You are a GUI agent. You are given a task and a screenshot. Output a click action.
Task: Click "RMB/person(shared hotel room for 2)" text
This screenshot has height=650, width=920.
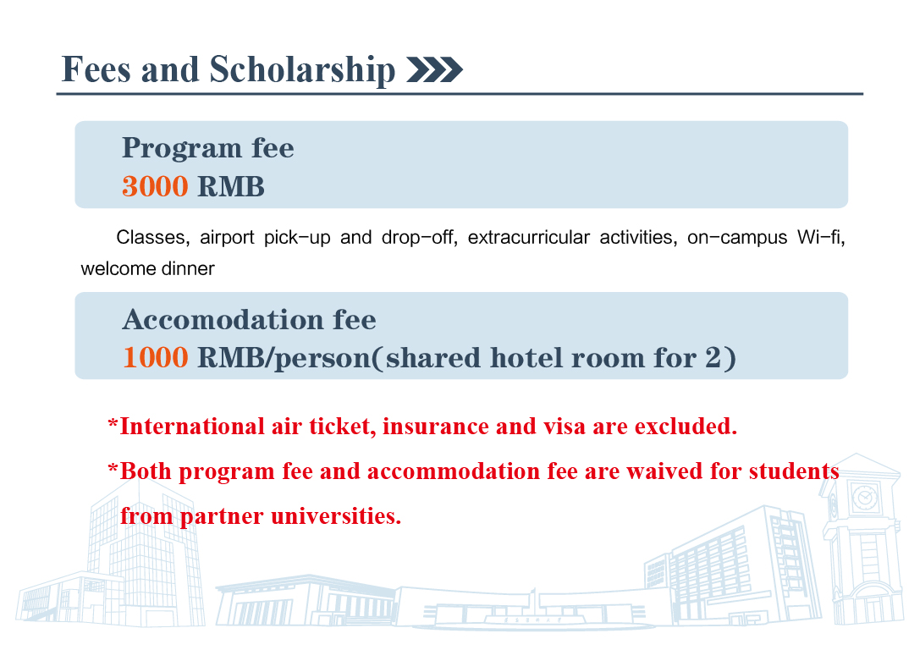click(x=466, y=357)
